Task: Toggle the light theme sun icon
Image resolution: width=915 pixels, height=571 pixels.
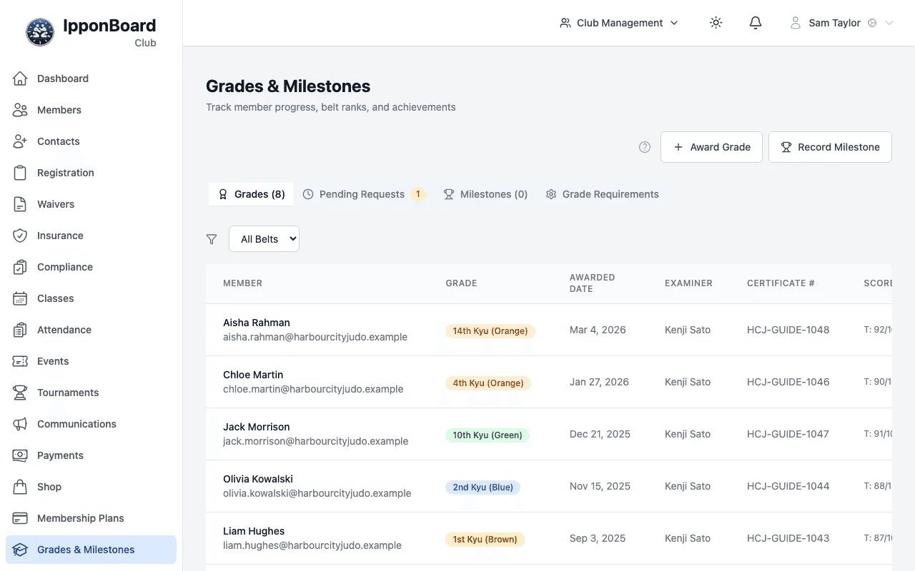Action: (716, 23)
